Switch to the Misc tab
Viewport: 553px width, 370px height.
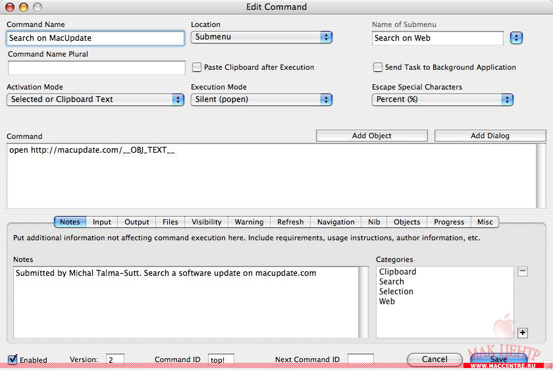485,222
